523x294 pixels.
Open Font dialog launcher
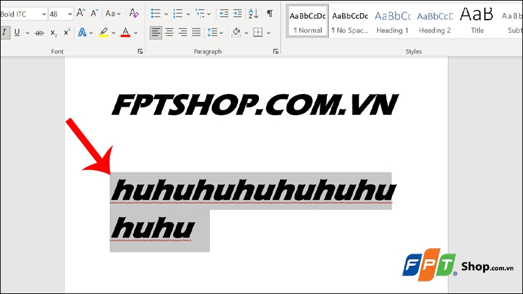[x=140, y=52]
